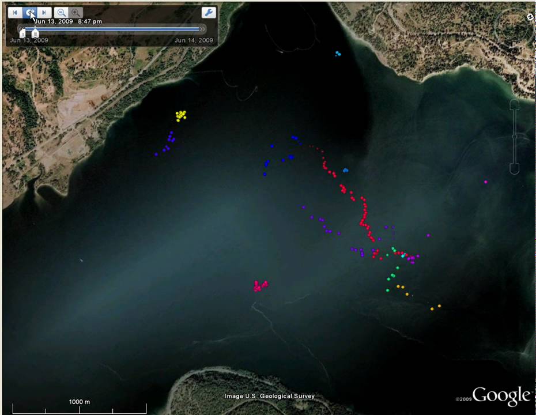The width and height of the screenshot is (536, 415).
Task: Click the pink point cluster in the lake
Action: [261, 286]
